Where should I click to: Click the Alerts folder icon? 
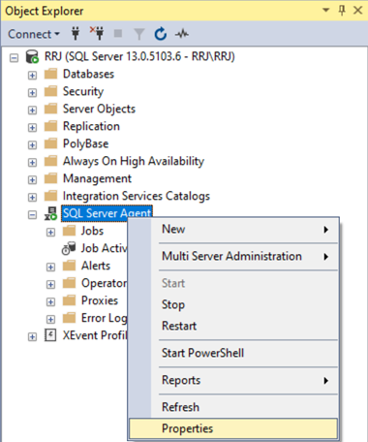click(69, 266)
